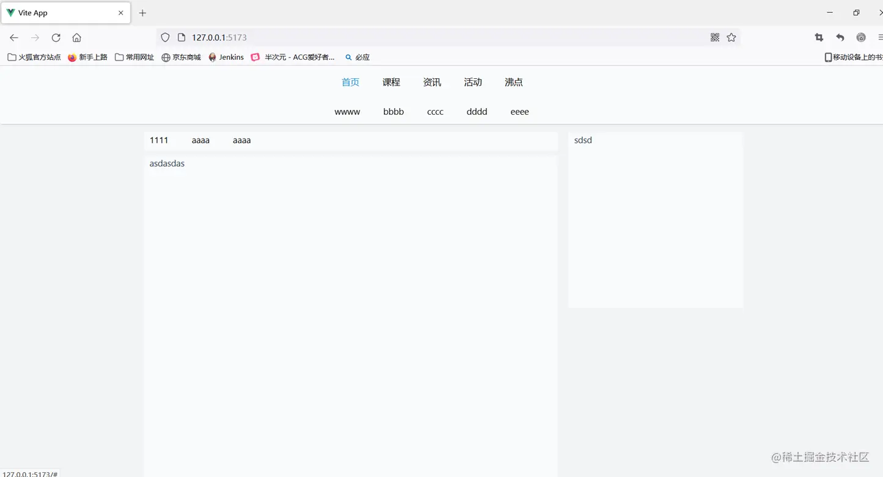Open a new tab with the plus button

coord(142,13)
